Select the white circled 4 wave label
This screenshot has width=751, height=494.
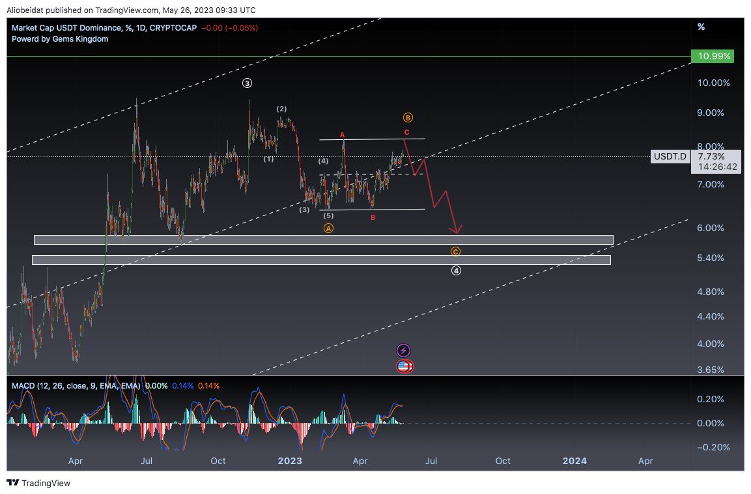point(457,271)
